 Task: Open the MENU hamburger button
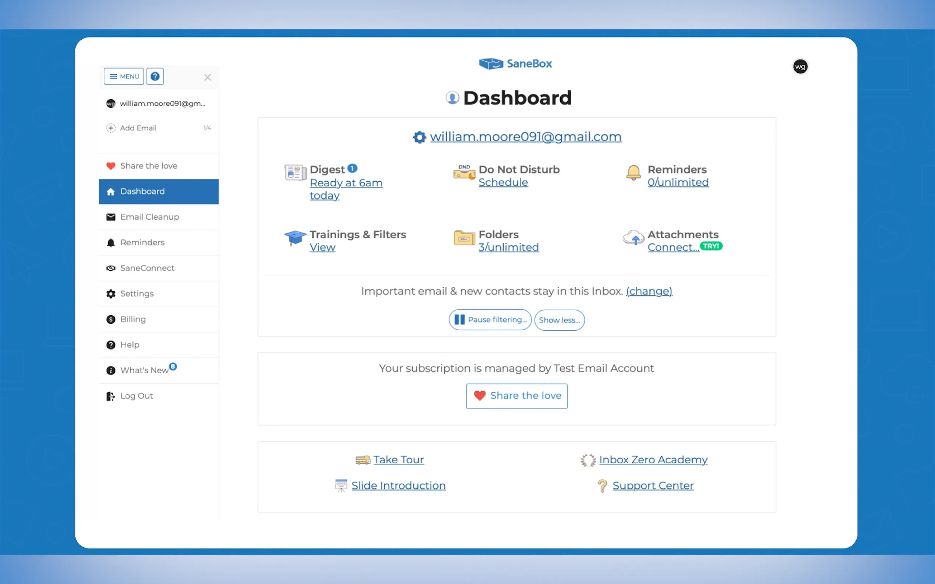(x=124, y=76)
